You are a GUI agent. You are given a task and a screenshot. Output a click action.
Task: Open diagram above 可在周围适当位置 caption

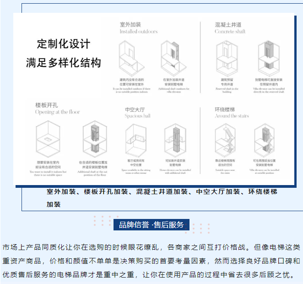pos(265,141)
